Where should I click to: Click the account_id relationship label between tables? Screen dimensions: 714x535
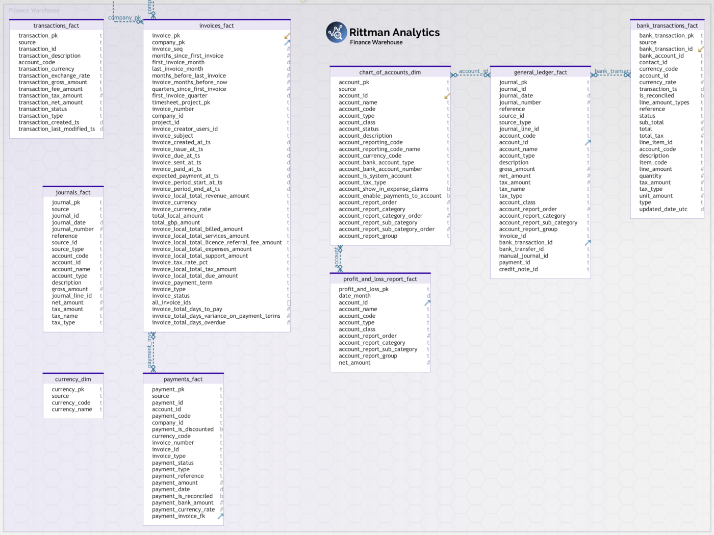coord(473,71)
